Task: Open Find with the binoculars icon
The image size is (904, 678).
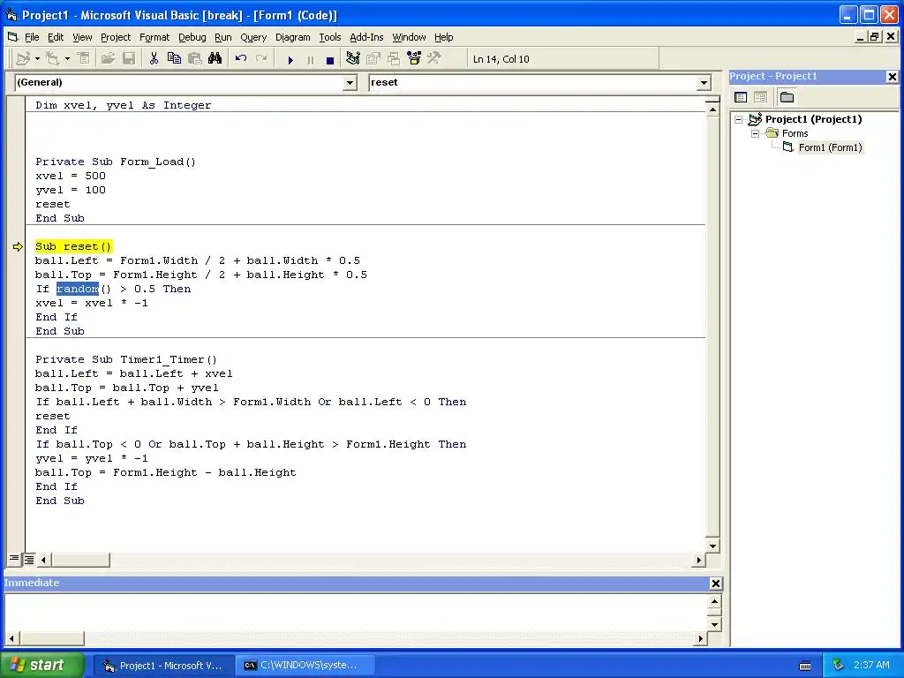Action: click(x=215, y=59)
